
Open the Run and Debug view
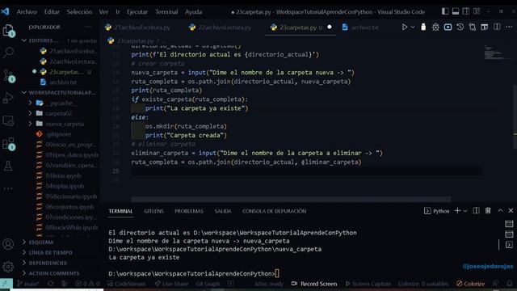8,98
